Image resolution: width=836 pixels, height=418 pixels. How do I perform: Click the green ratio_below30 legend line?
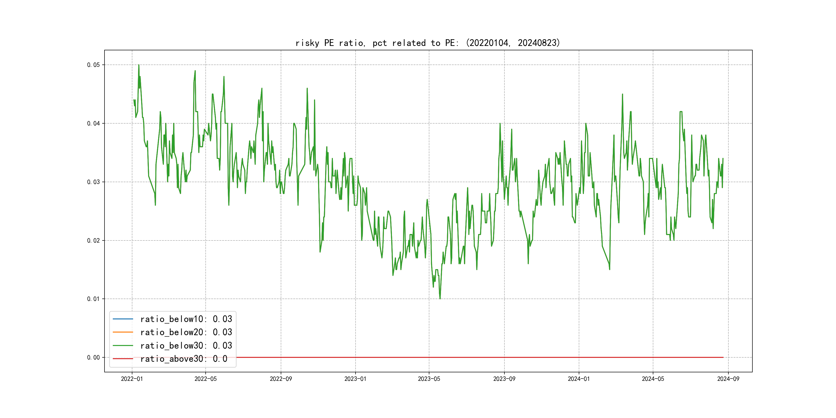coord(123,346)
